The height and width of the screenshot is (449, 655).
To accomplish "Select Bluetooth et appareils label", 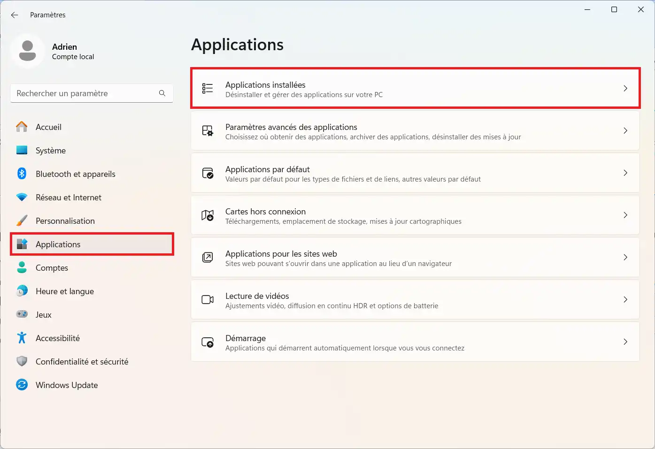I will click(x=76, y=174).
